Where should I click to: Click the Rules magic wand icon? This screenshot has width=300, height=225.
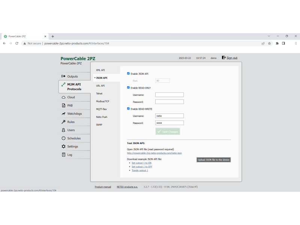point(63,122)
